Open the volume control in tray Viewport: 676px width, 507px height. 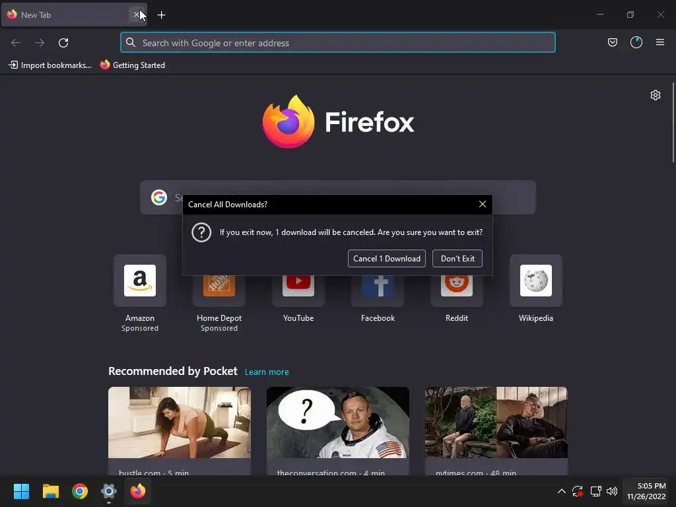pos(612,491)
